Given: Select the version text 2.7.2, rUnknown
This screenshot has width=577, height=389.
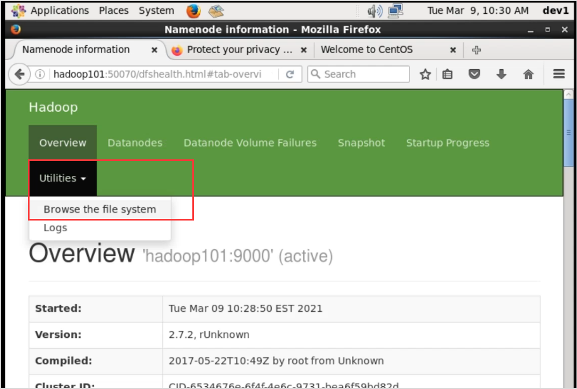Looking at the screenshot, I should tap(209, 335).
